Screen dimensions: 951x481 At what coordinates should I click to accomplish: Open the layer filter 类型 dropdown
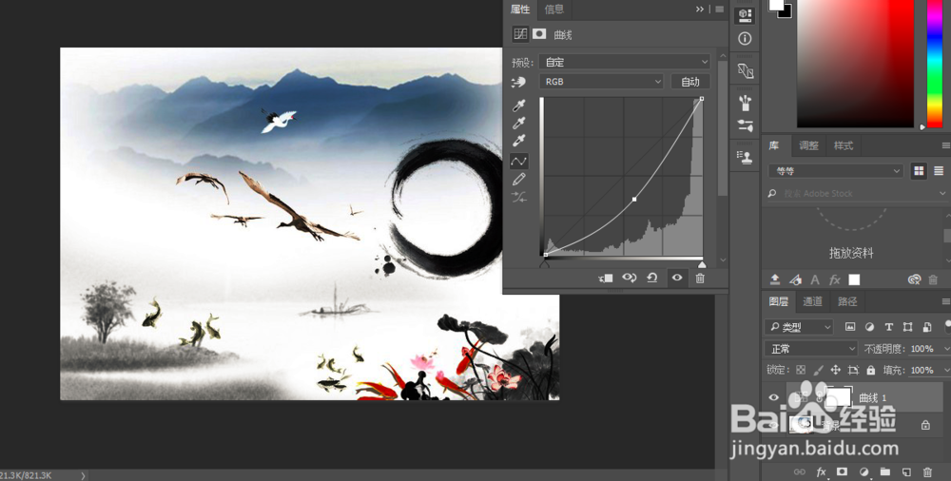[800, 327]
